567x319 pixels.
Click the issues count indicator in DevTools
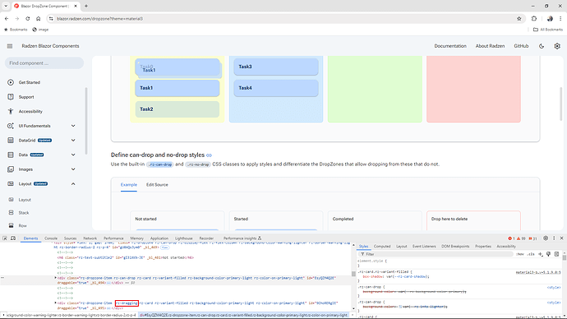[x=532, y=238]
